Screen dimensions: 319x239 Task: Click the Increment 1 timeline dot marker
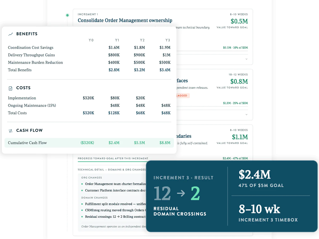[x=68, y=15]
